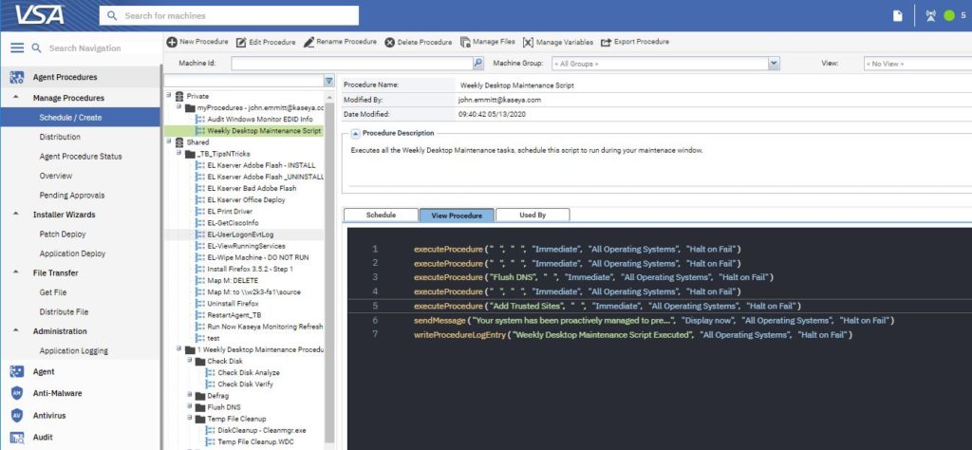Screen dimensions: 972x450
Task: Open Manage Variables
Action: point(558,42)
